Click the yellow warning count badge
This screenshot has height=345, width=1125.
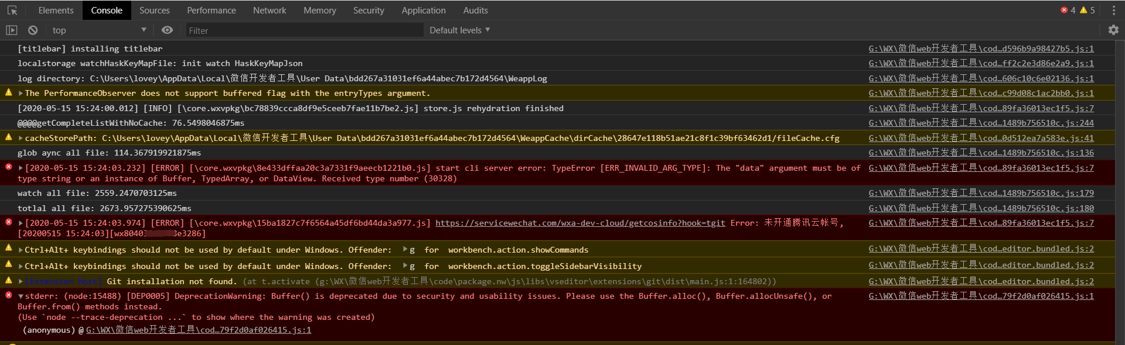tap(1087, 10)
